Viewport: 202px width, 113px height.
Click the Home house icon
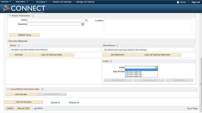tap(178, 2)
